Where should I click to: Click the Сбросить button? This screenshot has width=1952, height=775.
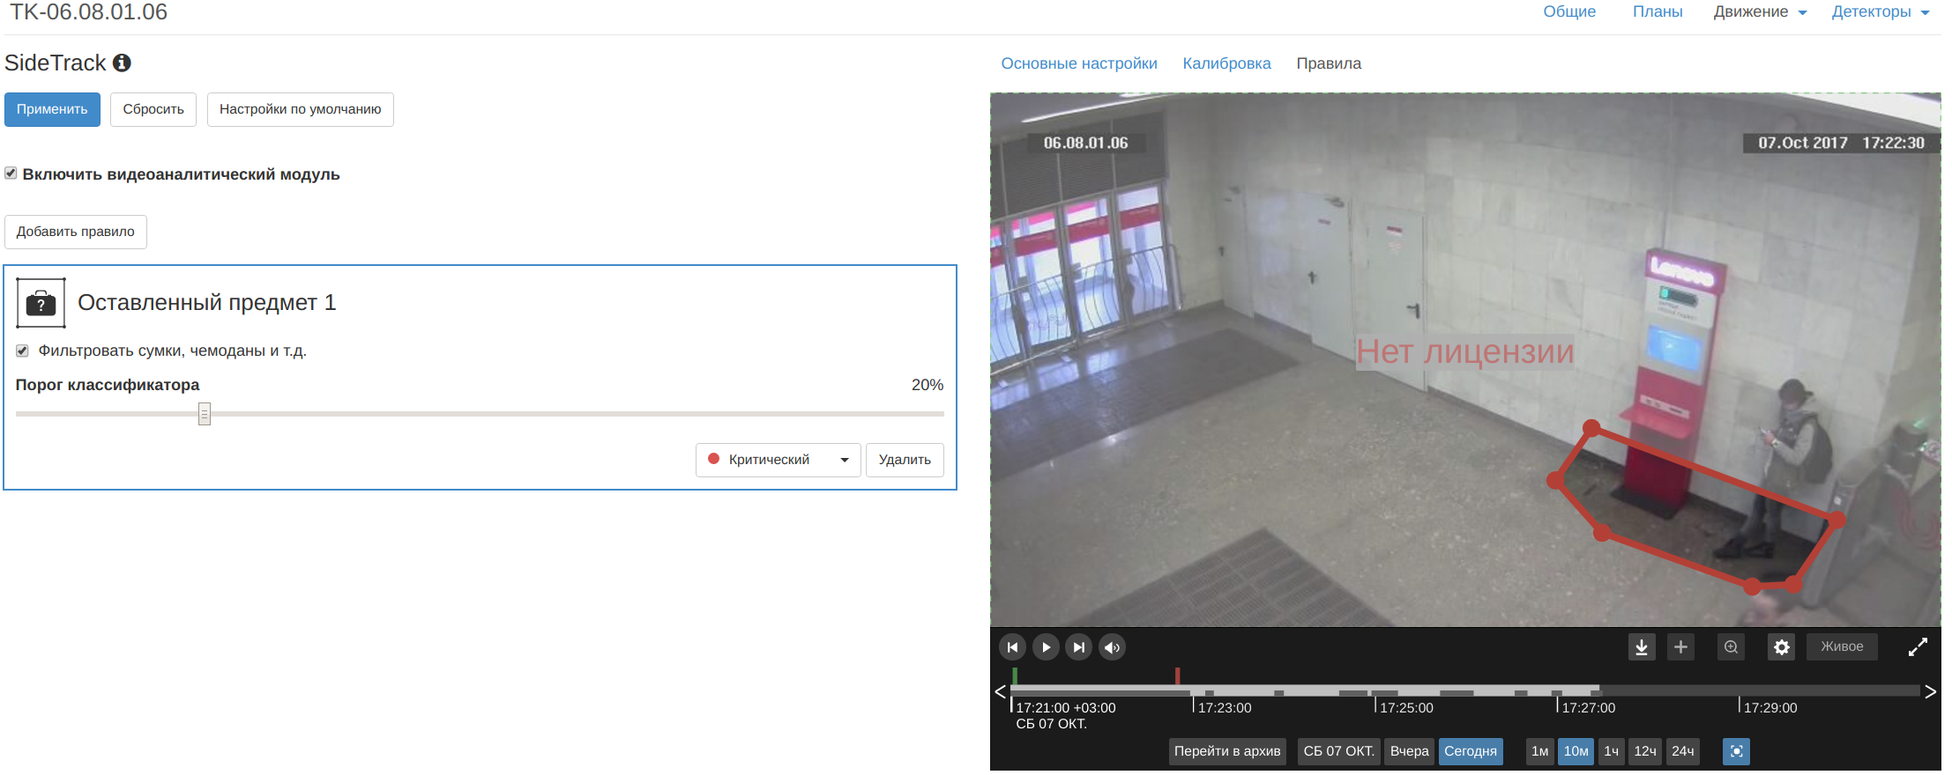point(153,109)
